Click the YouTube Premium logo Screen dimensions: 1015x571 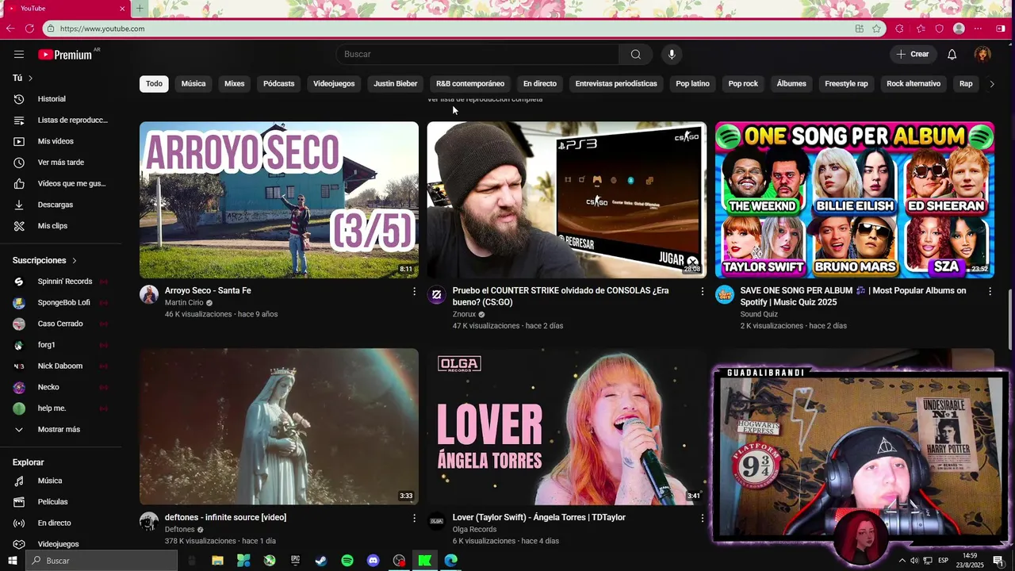tap(65, 55)
